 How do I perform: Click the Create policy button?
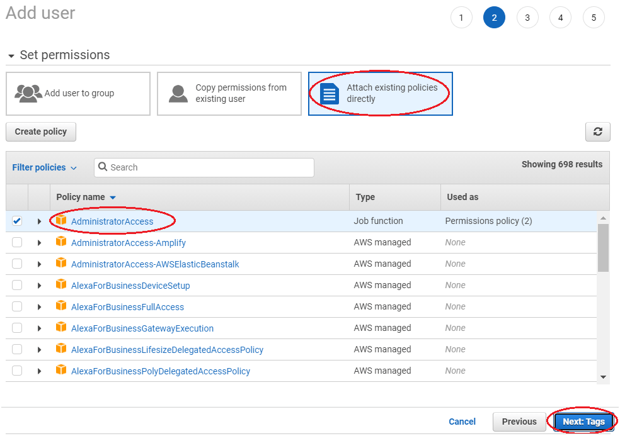[x=41, y=131]
